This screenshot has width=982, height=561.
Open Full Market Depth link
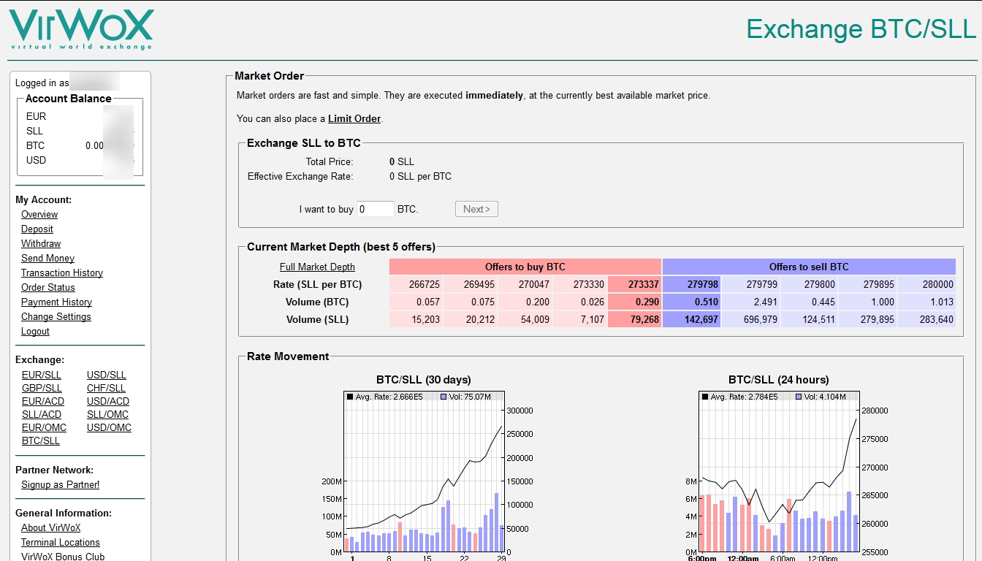pyautogui.click(x=317, y=267)
